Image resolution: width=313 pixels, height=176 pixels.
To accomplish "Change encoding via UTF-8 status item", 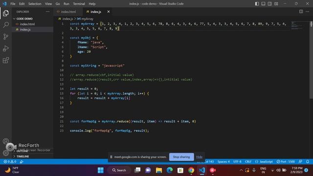I will [x=237, y=161].
